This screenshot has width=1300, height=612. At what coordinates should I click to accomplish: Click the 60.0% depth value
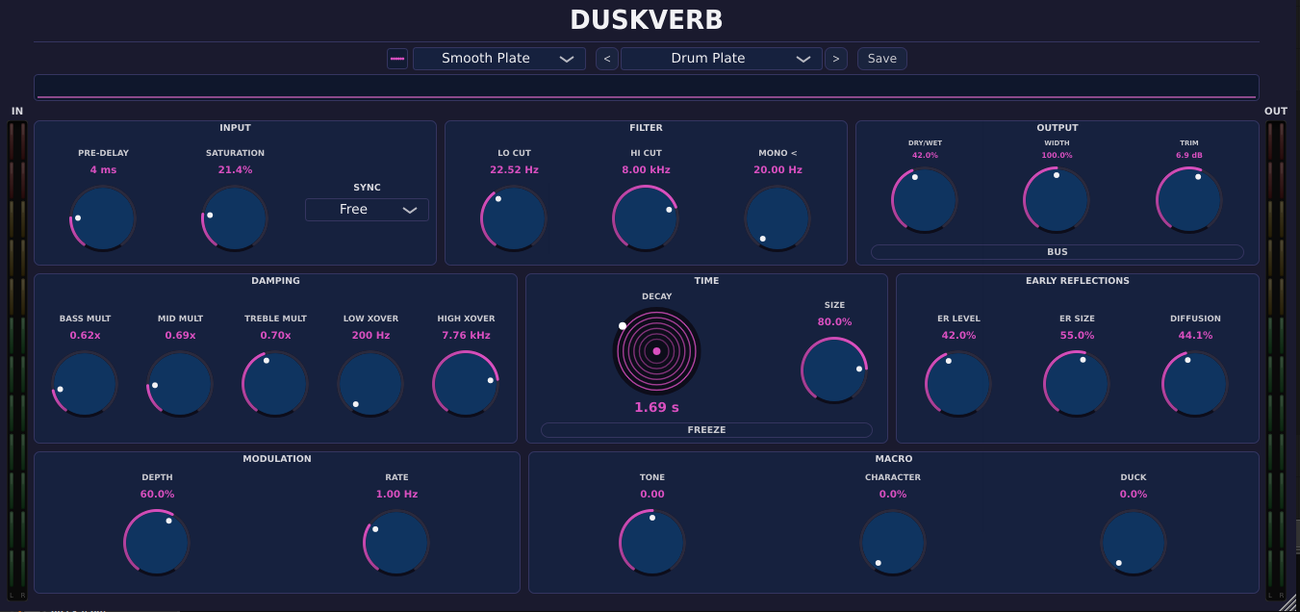[157, 495]
